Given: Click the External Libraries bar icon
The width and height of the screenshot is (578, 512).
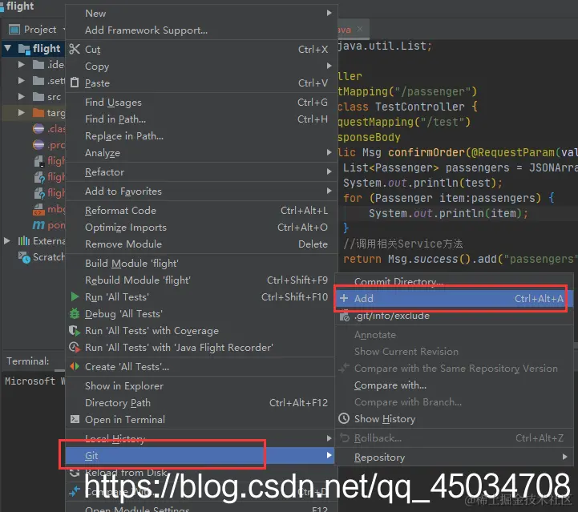Looking at the screenshot, I should click(24, 241).
